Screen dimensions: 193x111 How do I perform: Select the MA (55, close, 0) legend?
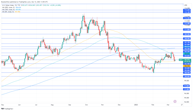coord(8,12)
